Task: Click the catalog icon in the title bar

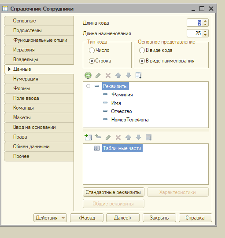Action: [x=5, y=8]
